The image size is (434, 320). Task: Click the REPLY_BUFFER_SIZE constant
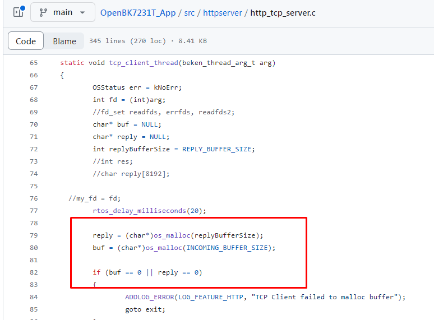coord(216,149)
